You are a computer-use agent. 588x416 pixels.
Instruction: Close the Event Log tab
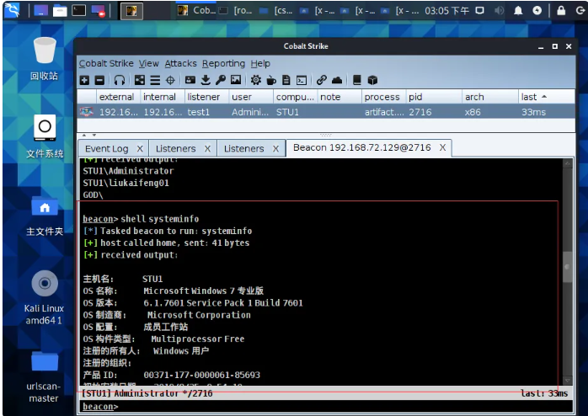coord(140,149)
